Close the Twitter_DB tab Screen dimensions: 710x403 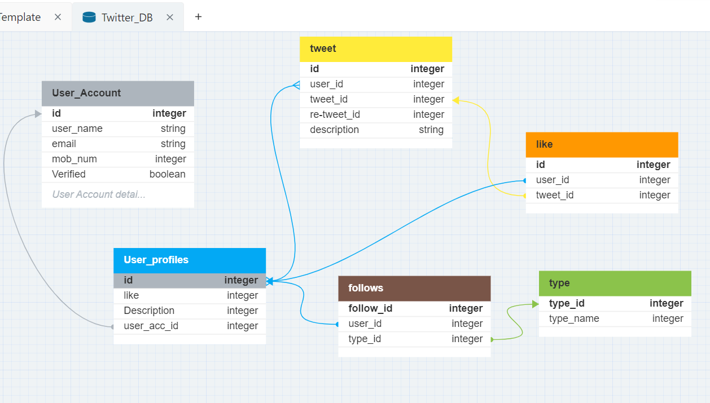click(170, 17)
